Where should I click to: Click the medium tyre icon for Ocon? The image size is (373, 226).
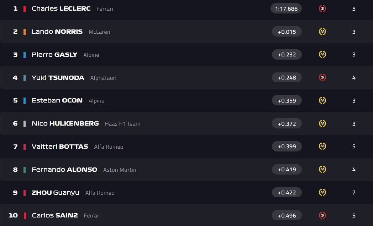tap(322, 100)
